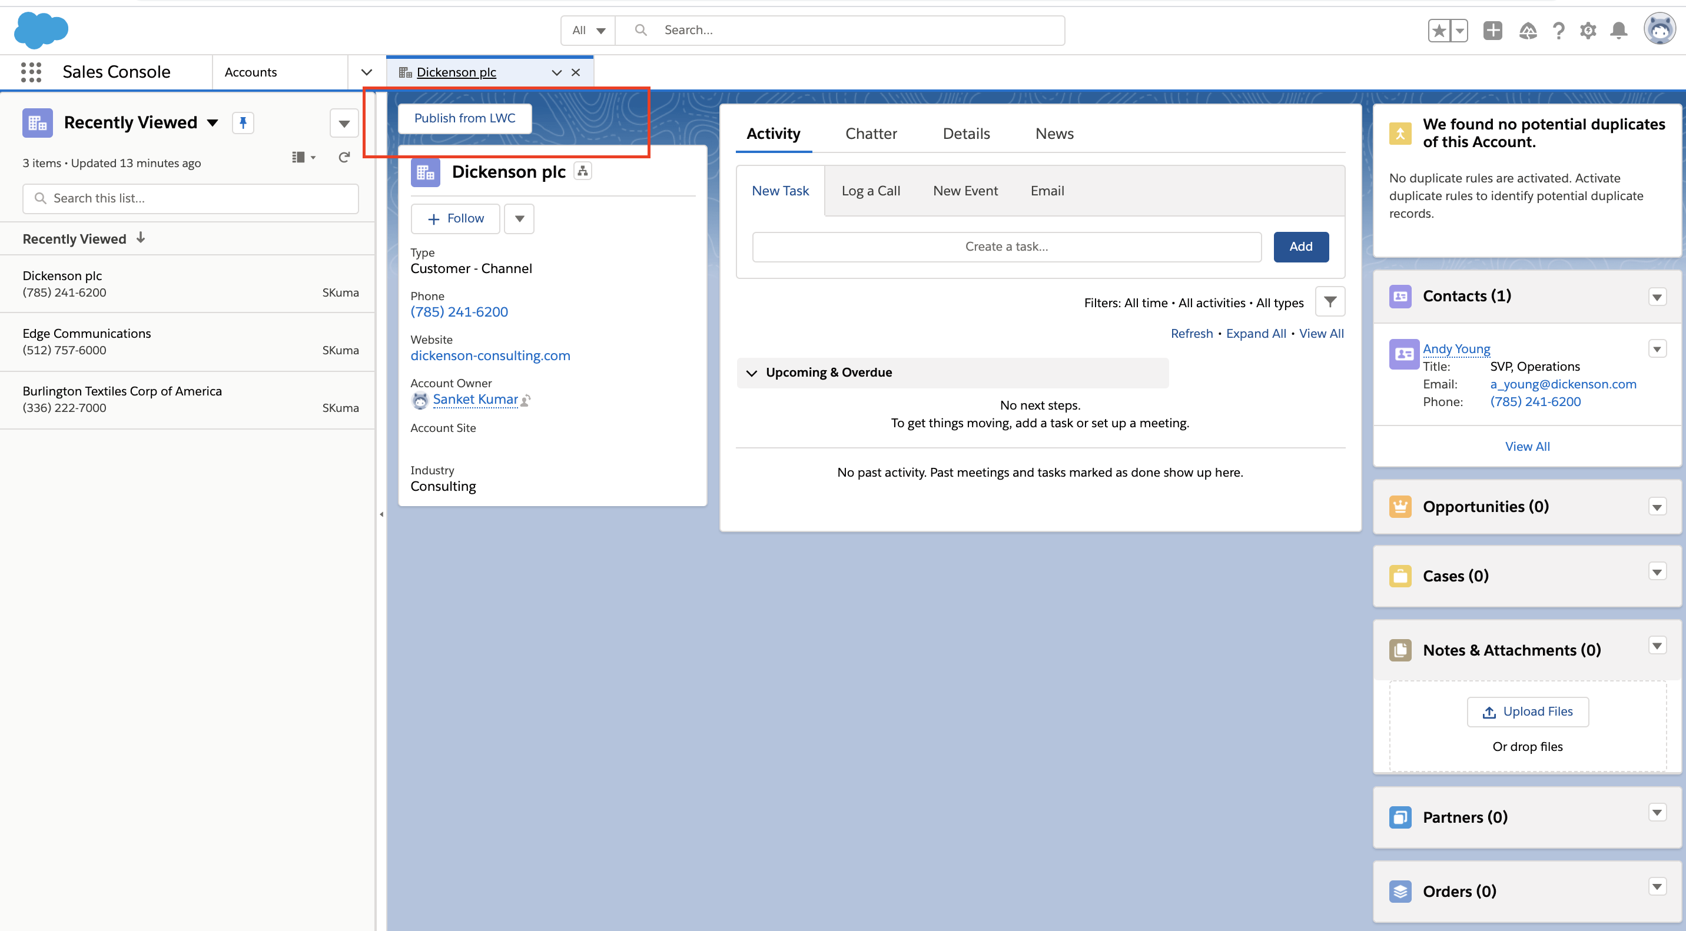Select the New Event tab
This screenshot has width=1686, height=931.
click(x=965, y=191)
